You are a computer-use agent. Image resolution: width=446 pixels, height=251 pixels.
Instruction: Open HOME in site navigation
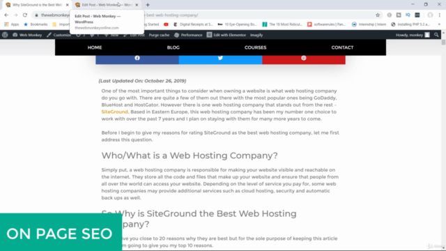click(95, 47)
